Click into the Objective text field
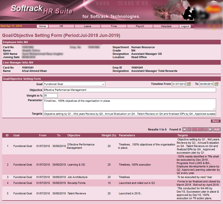Screen dimensions: 223x204 (x=129, y=90)
